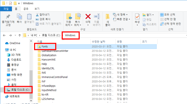Select 네트워크 in navigation pane

coord(12,96)
